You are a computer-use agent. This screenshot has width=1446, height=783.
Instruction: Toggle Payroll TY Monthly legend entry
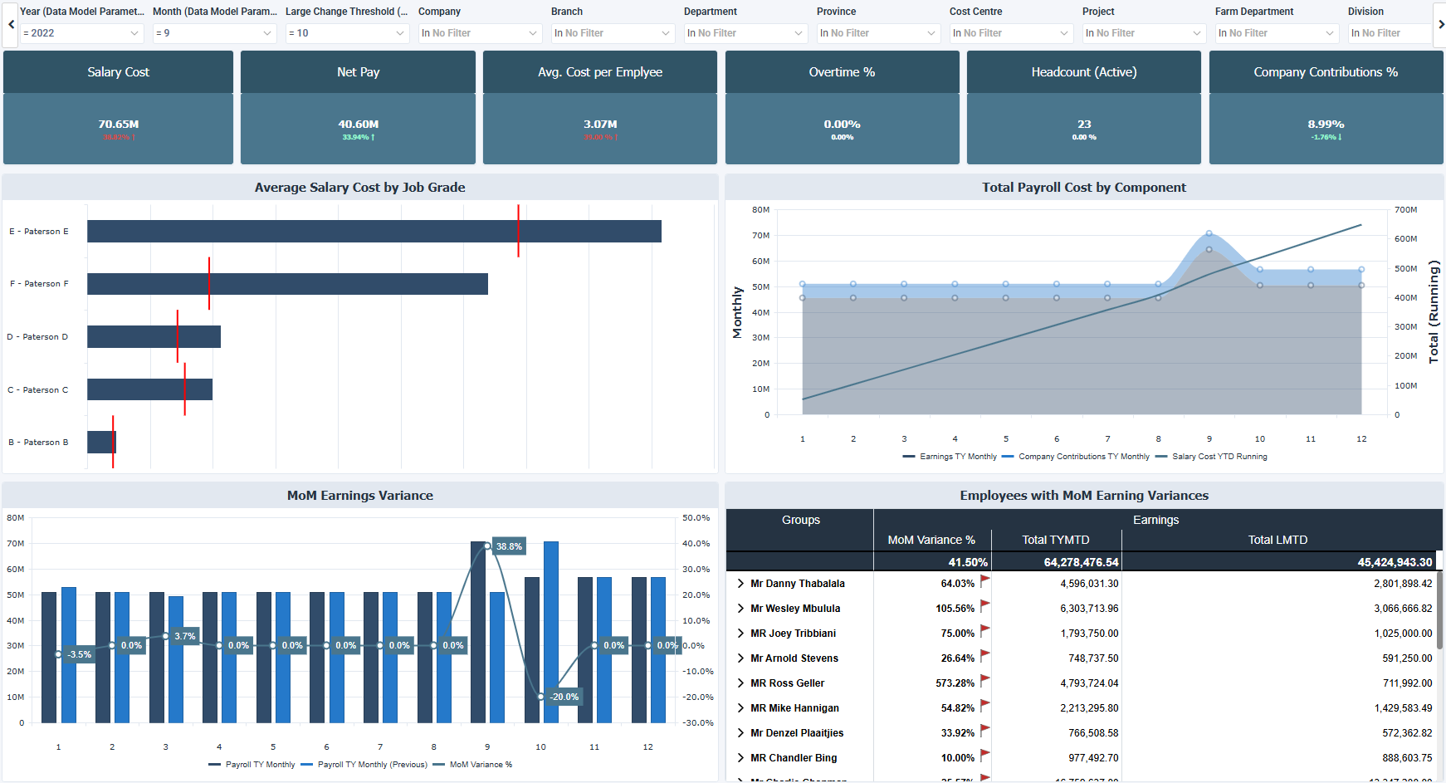[252, 765]
